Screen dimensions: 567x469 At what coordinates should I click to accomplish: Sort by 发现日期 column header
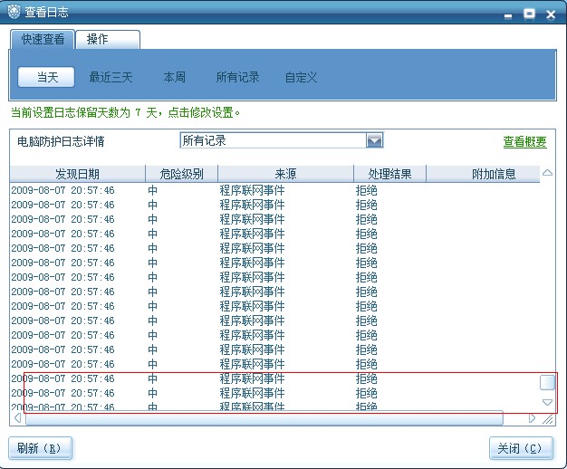coord(77,174)
